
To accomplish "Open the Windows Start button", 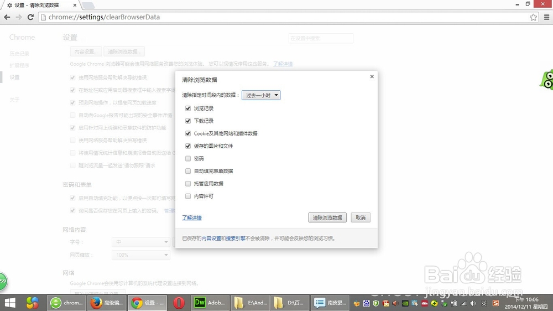I will (x=10, y=303).
